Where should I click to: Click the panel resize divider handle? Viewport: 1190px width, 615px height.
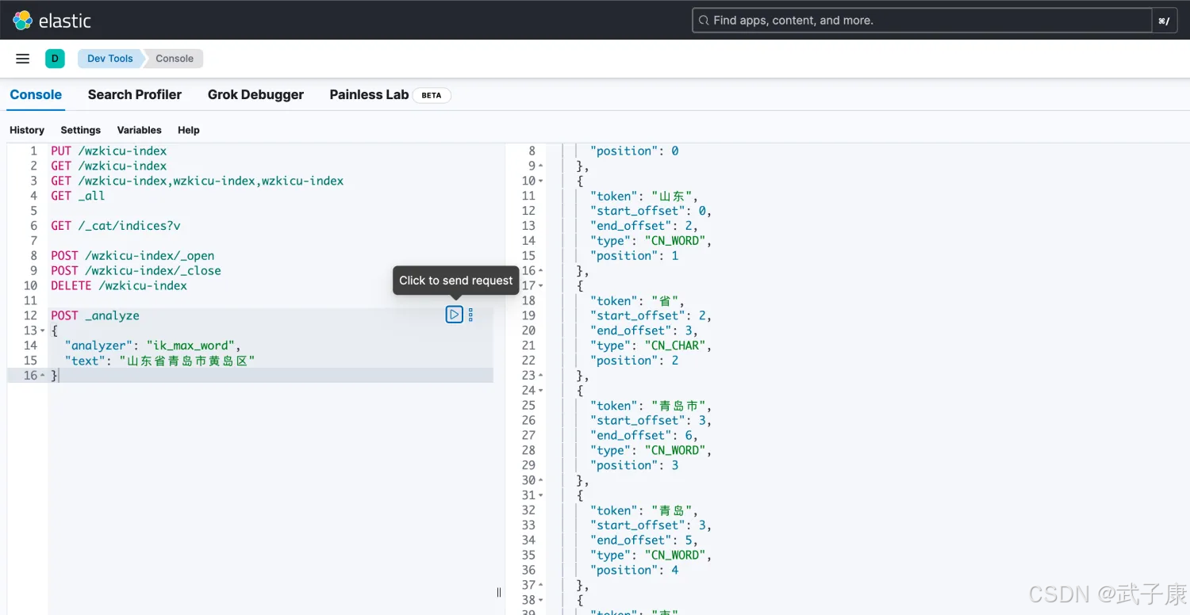coord(499,592)
